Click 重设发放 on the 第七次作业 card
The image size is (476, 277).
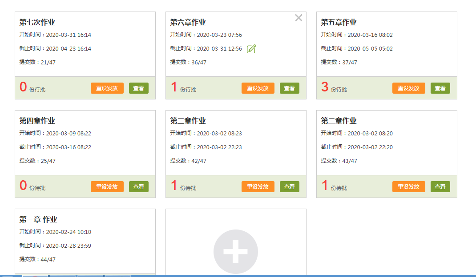coord(107,88)
